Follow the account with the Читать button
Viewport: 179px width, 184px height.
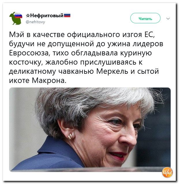pyautogui.click(x=145, y=18)
